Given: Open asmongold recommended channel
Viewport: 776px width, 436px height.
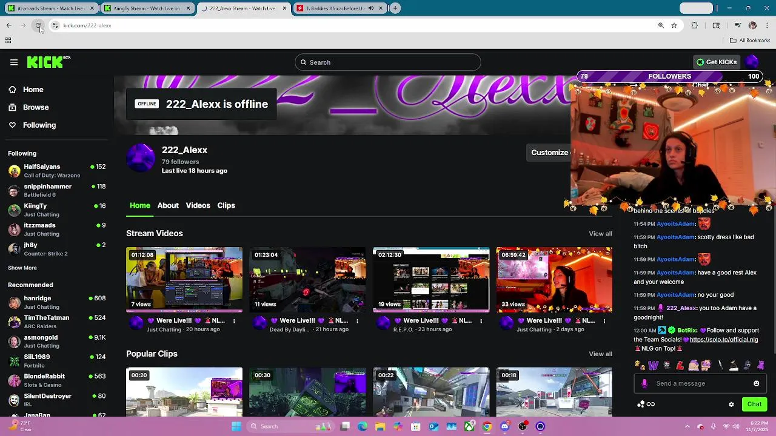Looking at the screenshot, I should (56, 342).
